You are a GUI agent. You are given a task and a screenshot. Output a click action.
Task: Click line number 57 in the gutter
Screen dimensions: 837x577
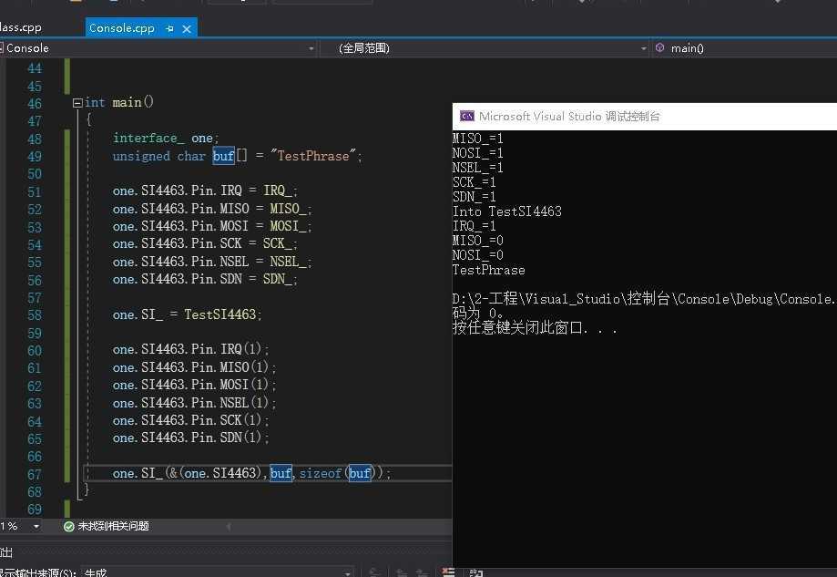pyautogui.click(x=35, y=298)
